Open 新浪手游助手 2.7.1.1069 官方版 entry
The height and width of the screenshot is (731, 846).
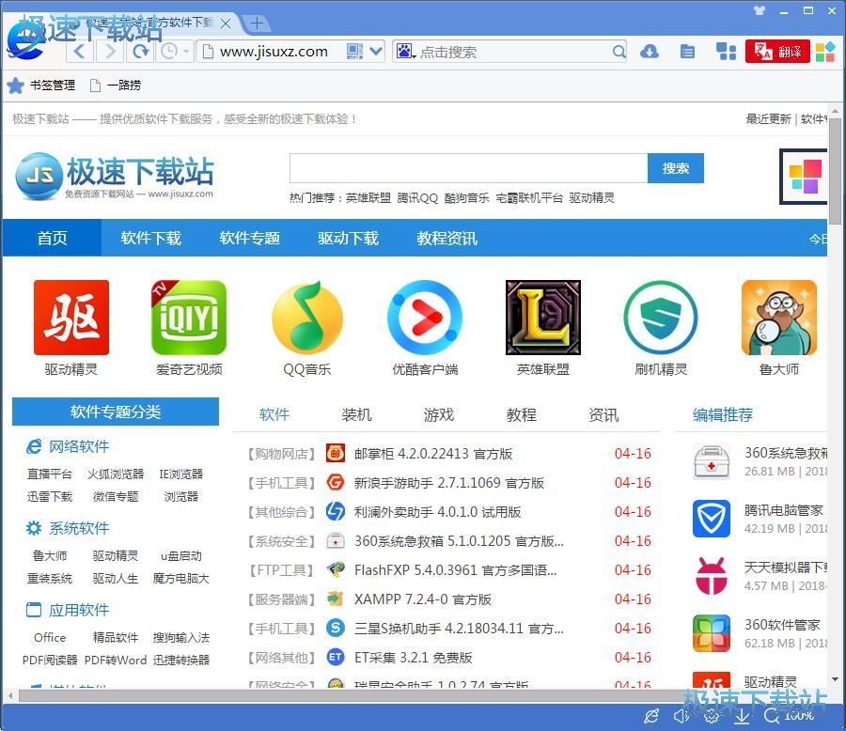click(449, 482)
